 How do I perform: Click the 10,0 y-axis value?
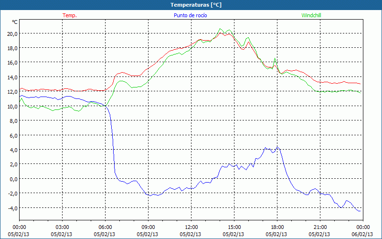point(12,107)
